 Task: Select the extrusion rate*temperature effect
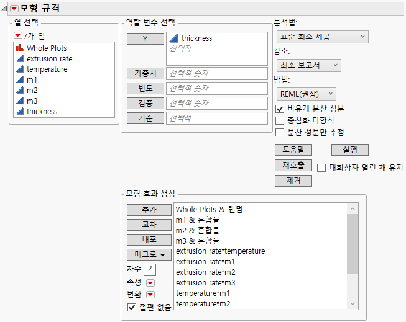pos(220,251)
